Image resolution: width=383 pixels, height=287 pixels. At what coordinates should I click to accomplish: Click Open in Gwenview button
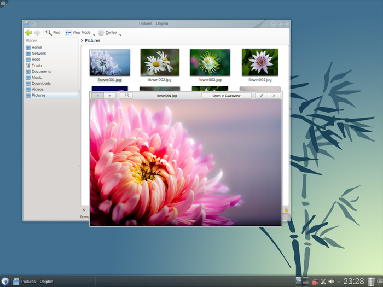(x=227, y=96)
